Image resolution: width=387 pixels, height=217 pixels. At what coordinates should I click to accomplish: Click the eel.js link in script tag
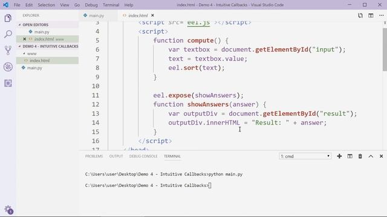tap(198, 23)
